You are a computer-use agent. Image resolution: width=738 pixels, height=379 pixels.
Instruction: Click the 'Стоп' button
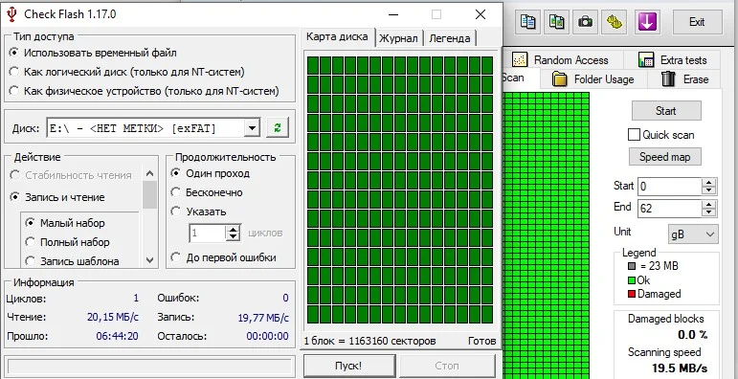tap(447, 366)
